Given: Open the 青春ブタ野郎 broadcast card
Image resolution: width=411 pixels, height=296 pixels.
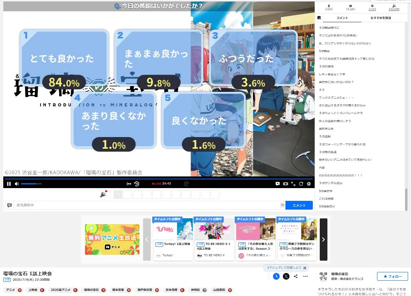Looking at the screenshot, I should click(297, 239).
